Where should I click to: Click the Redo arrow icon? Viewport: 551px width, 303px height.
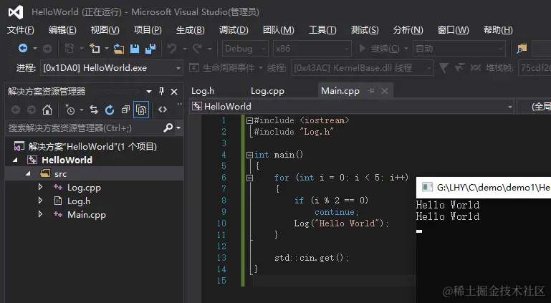[x=197, y=49]
